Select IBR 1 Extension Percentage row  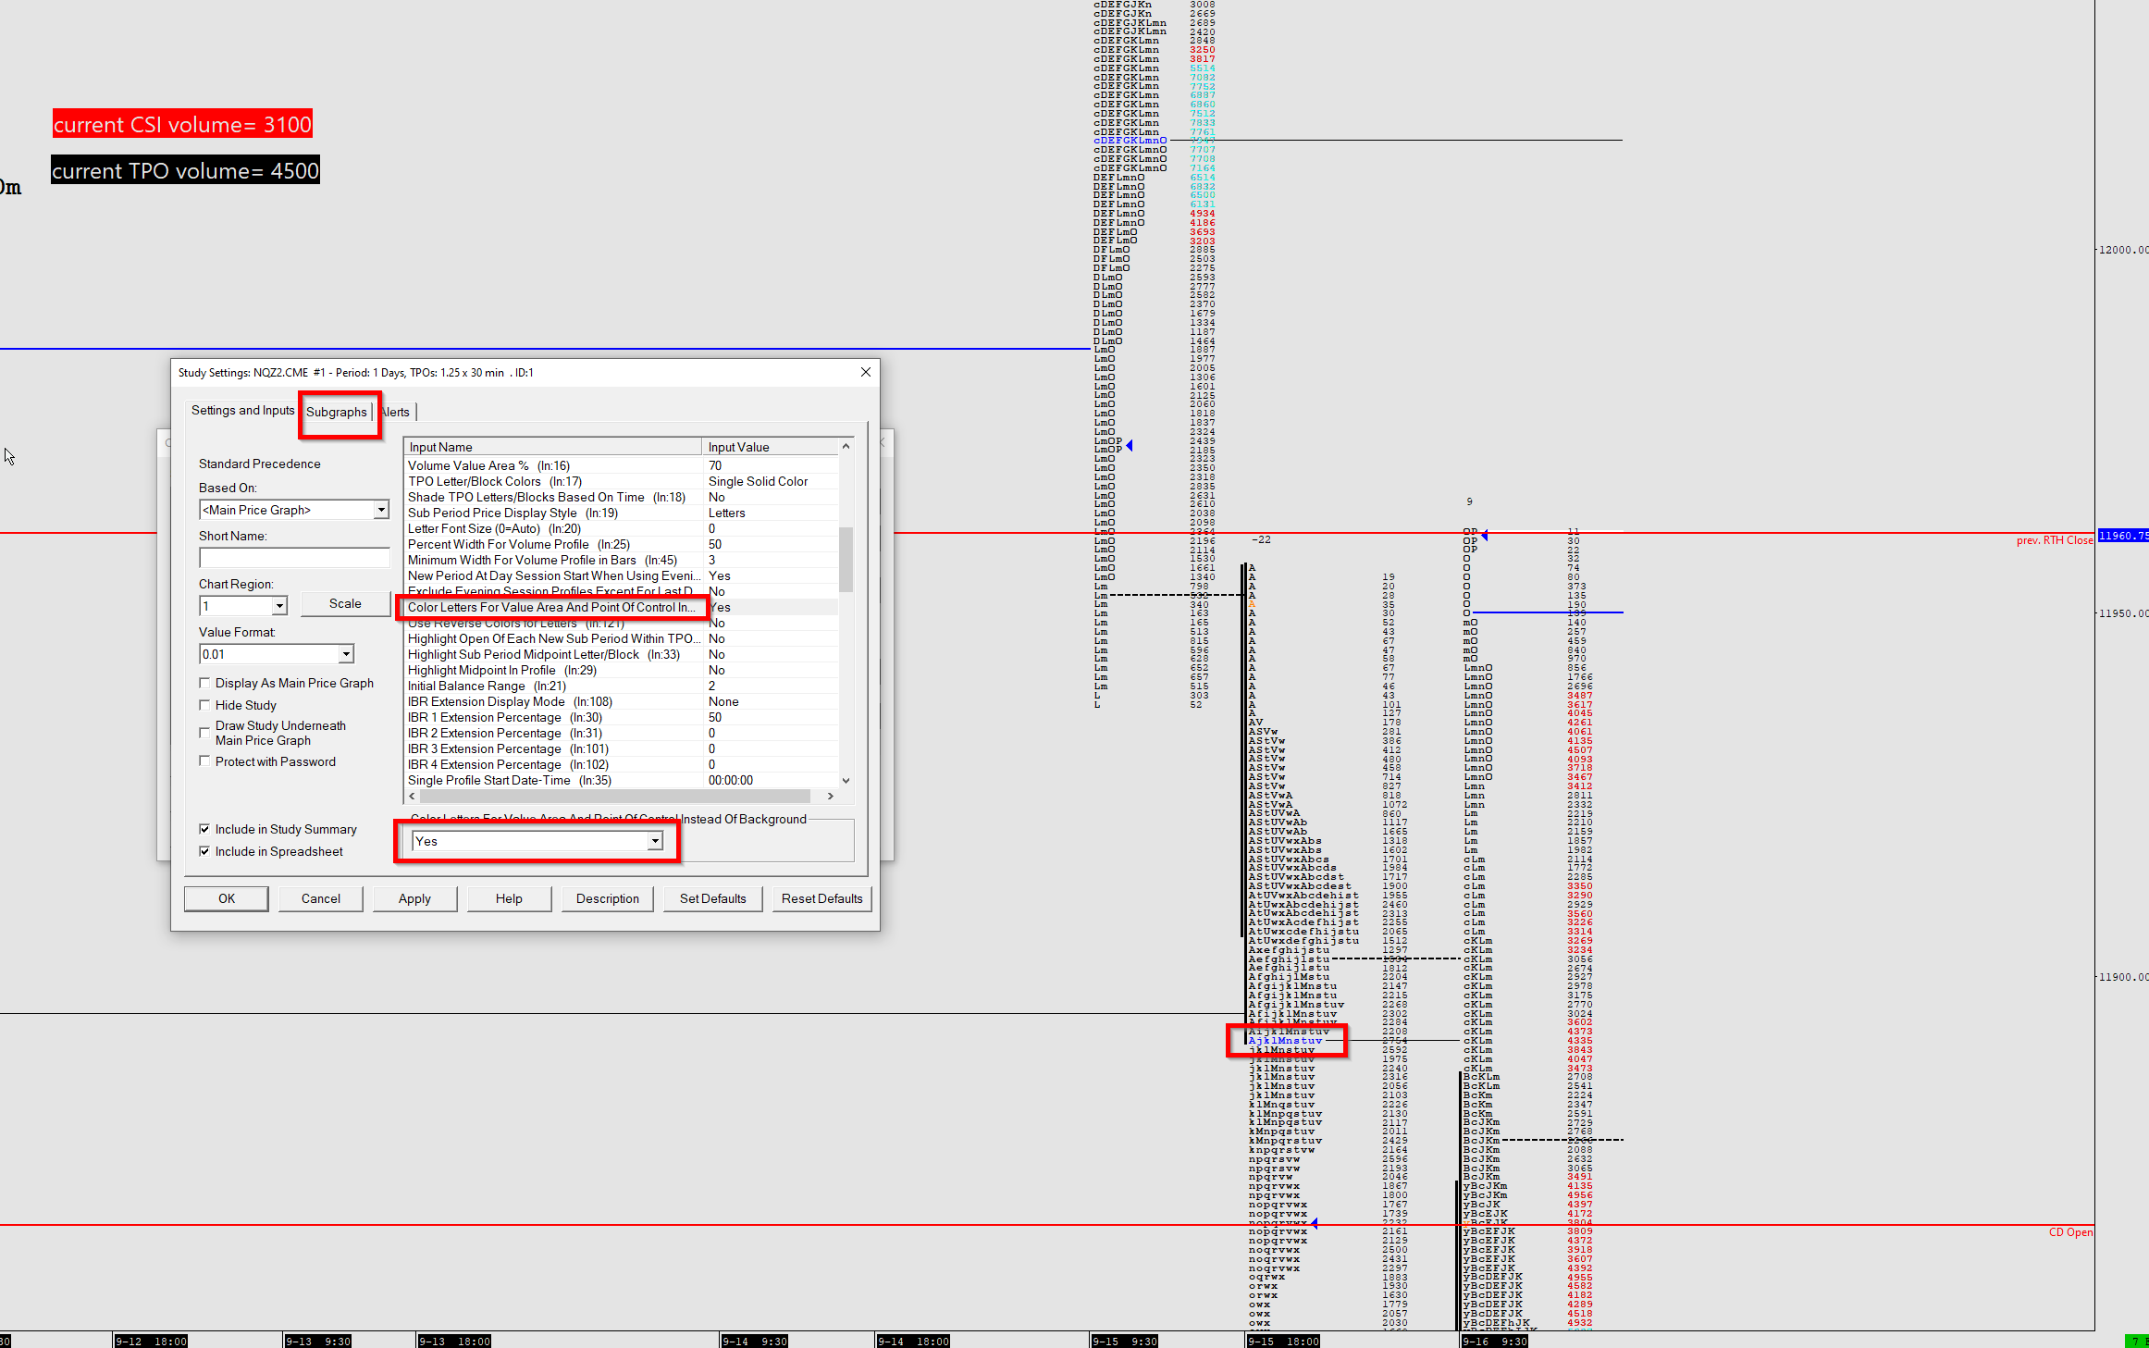(622, 717)
